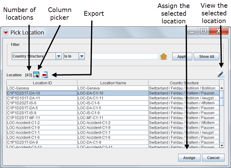Image resolution: width=231 pixels, height=168 pixels.
Task: Click into the filter value text field
Action: pyautogui.click(x=124, y=56)
